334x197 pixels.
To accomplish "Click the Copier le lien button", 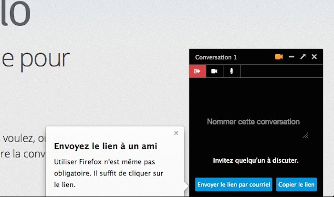I will 296,185.
